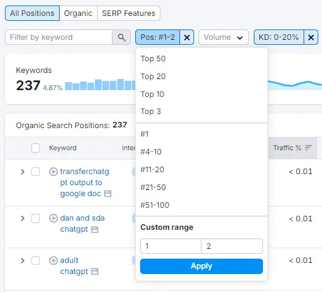Choose Top 50 position preset
This screenshot has width=322, height=293.
[x=202, y=59]
